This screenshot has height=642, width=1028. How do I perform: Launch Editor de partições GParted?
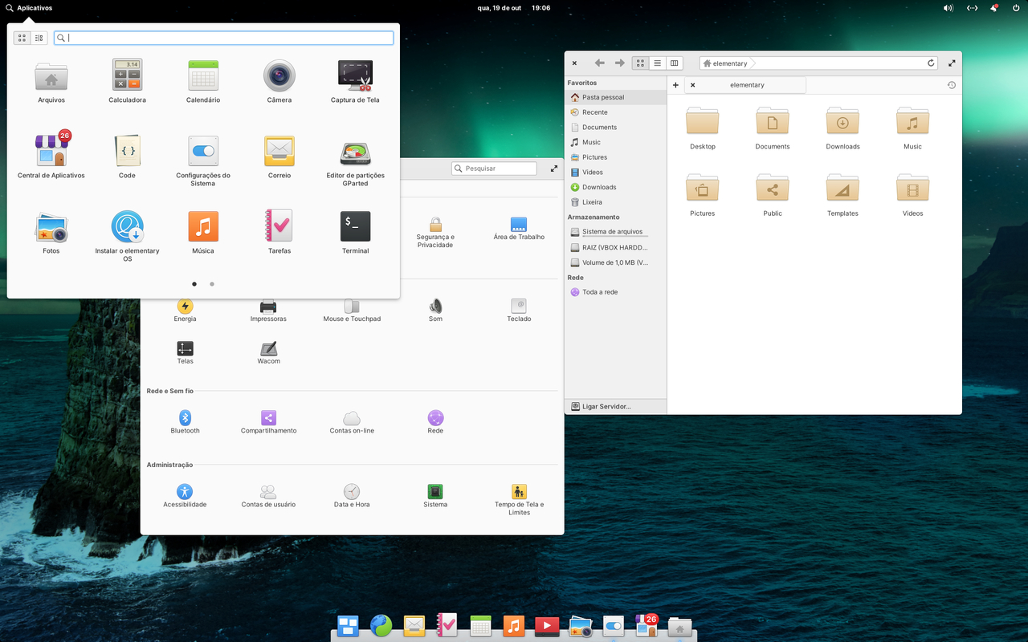(354, 154)
